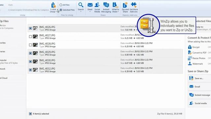
Task: Uncheck the IMG_4030.JPG checkbox
Action: click(x=30, y=61)
